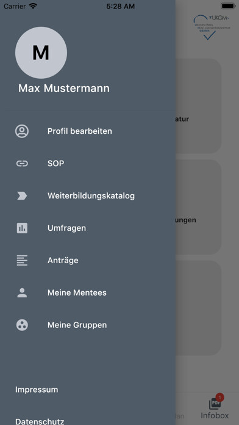Open the Infobox PDF icon with badge

click(216, 402)
